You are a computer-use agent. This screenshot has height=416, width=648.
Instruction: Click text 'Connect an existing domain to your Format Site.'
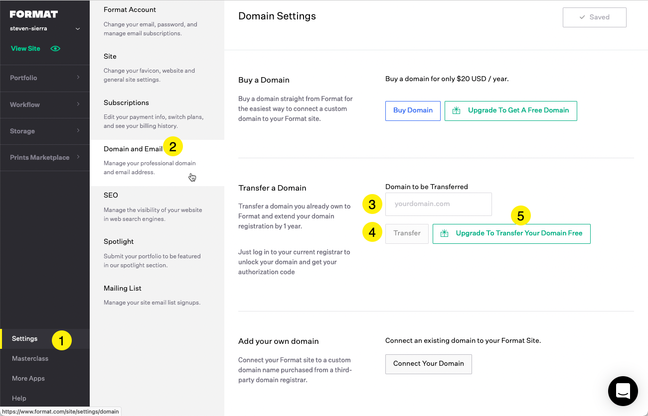pos(463,341)
